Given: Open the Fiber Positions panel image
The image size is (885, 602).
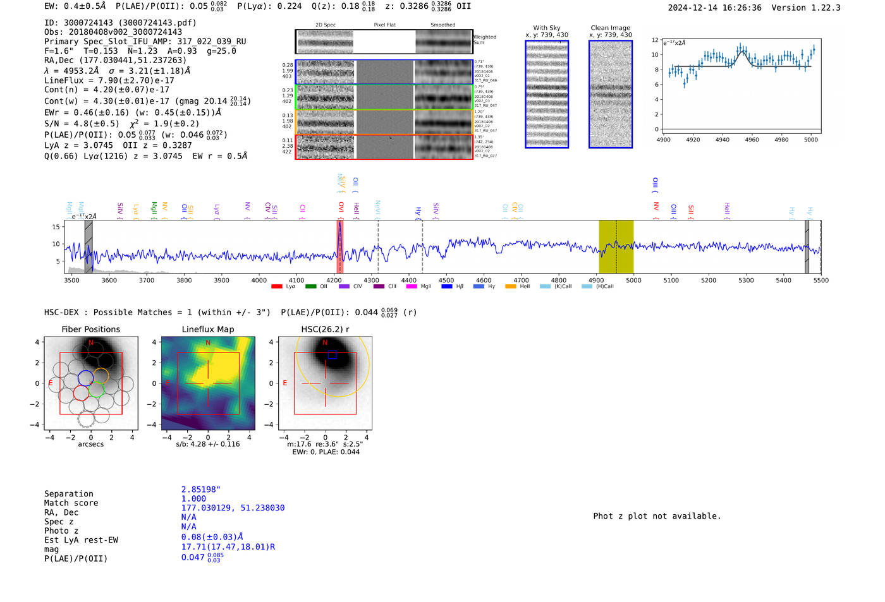Looking at the screenshot, I should 91,383.
